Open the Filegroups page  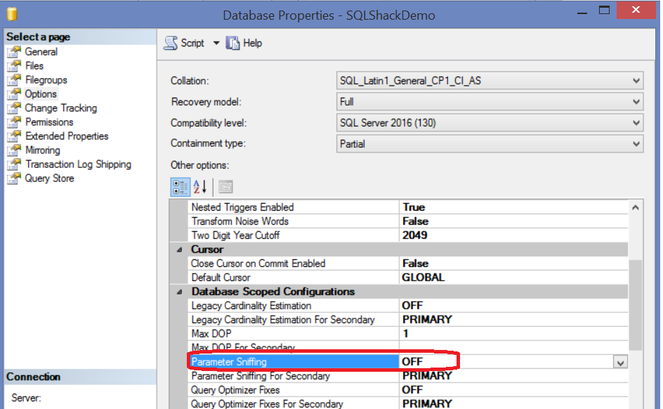pyautogui.click(x=46, y=79)
